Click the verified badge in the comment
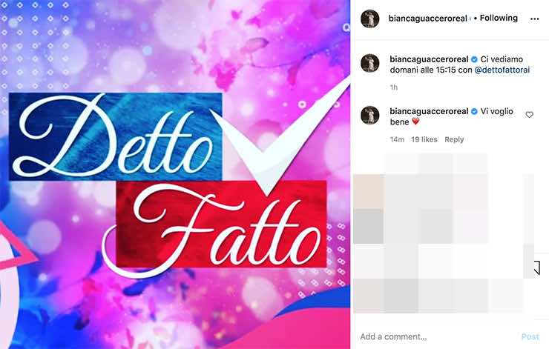This screenshot has height=349, width=549. (x=474, y=112)
